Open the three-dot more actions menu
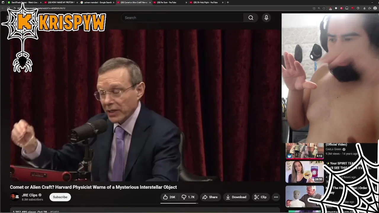 276,197
